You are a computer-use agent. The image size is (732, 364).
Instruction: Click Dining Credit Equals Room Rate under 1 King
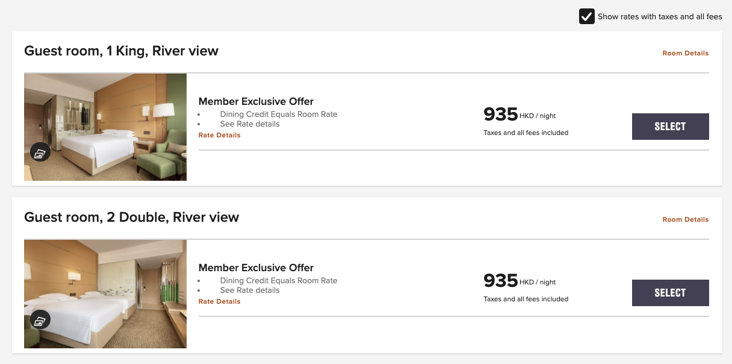point(279,114)
